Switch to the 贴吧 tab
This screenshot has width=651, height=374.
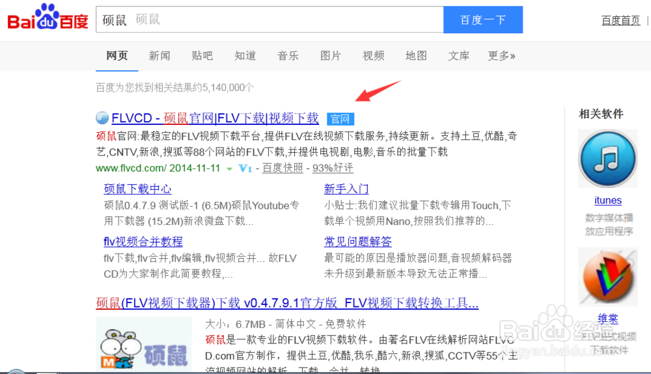click(x=202, y=55)
